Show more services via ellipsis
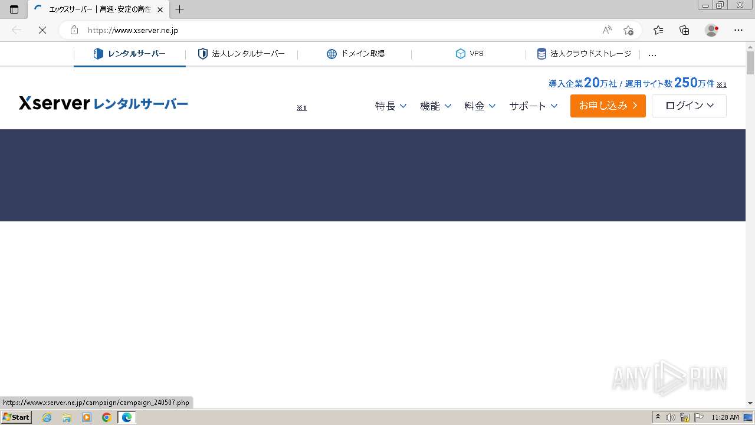 click(x=652, y=54)
